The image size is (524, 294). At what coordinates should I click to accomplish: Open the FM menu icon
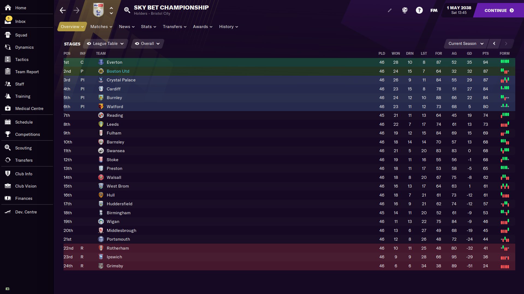point(434,10)
